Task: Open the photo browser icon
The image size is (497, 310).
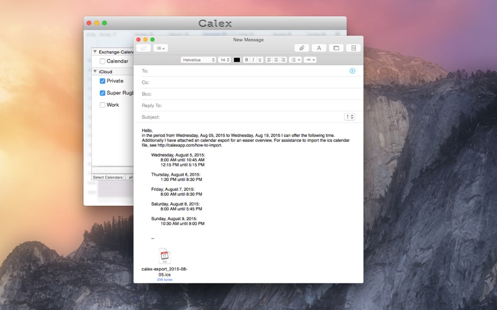Action: coord(336,48)
